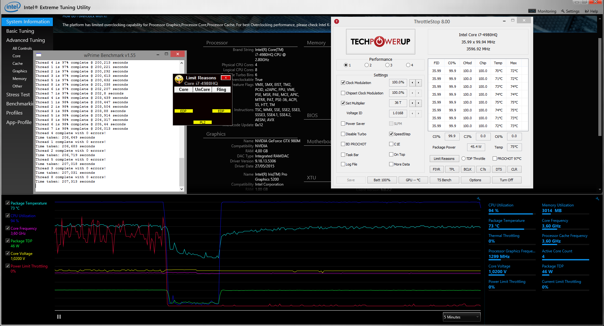Click the Limit Reasons button in ThrottleStop
The width and height of the screenshot is (604, 326).
pyautogui.click(x=444, y=159)
